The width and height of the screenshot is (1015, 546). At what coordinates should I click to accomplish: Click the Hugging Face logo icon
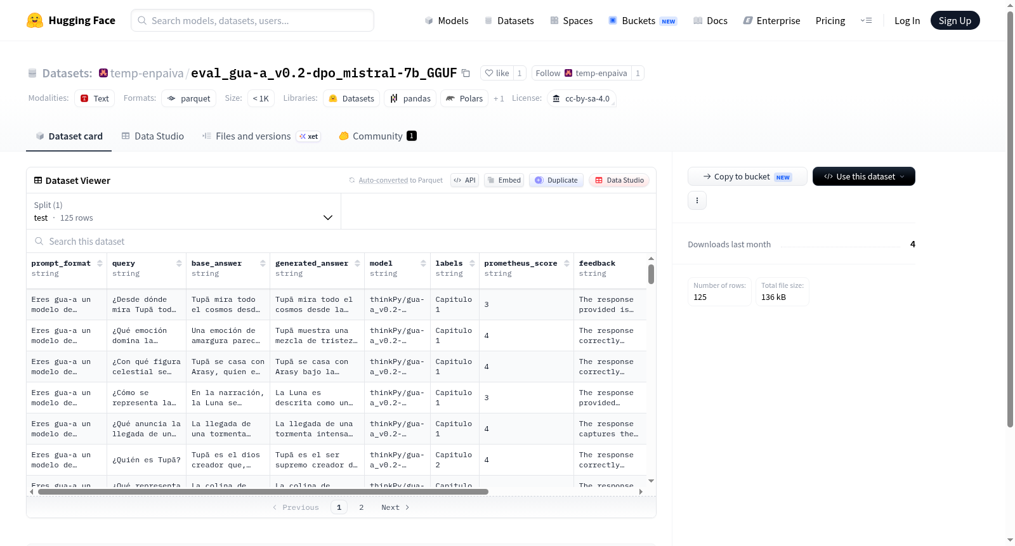pos(35,20)
